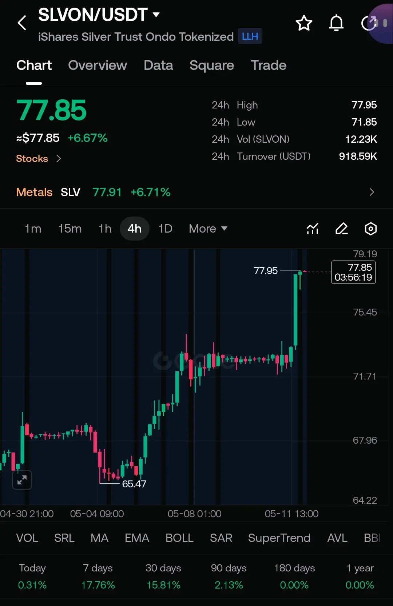Image resolution: width=393 pixels, height=606 pixels.
Task: Expand chart to fullscreen
Action: point(22,480)
